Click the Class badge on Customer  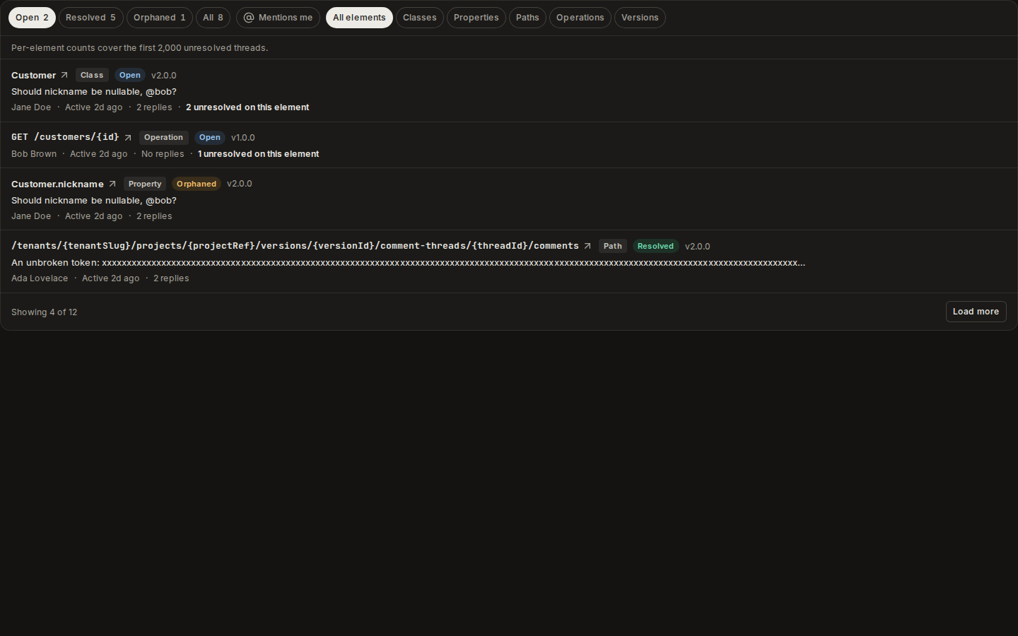tap(92, 75)
